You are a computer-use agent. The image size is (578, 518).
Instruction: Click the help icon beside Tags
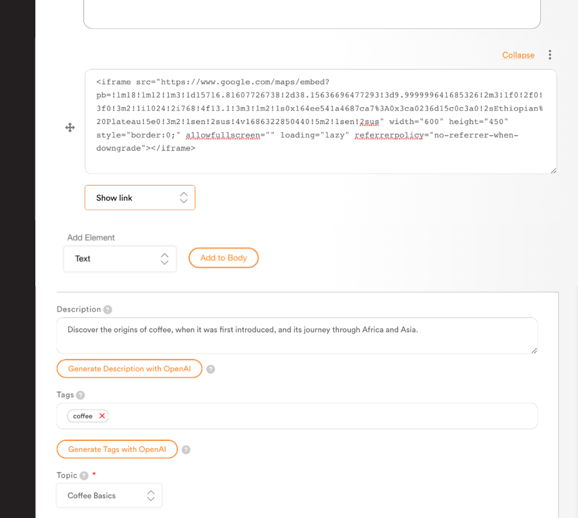80,395
